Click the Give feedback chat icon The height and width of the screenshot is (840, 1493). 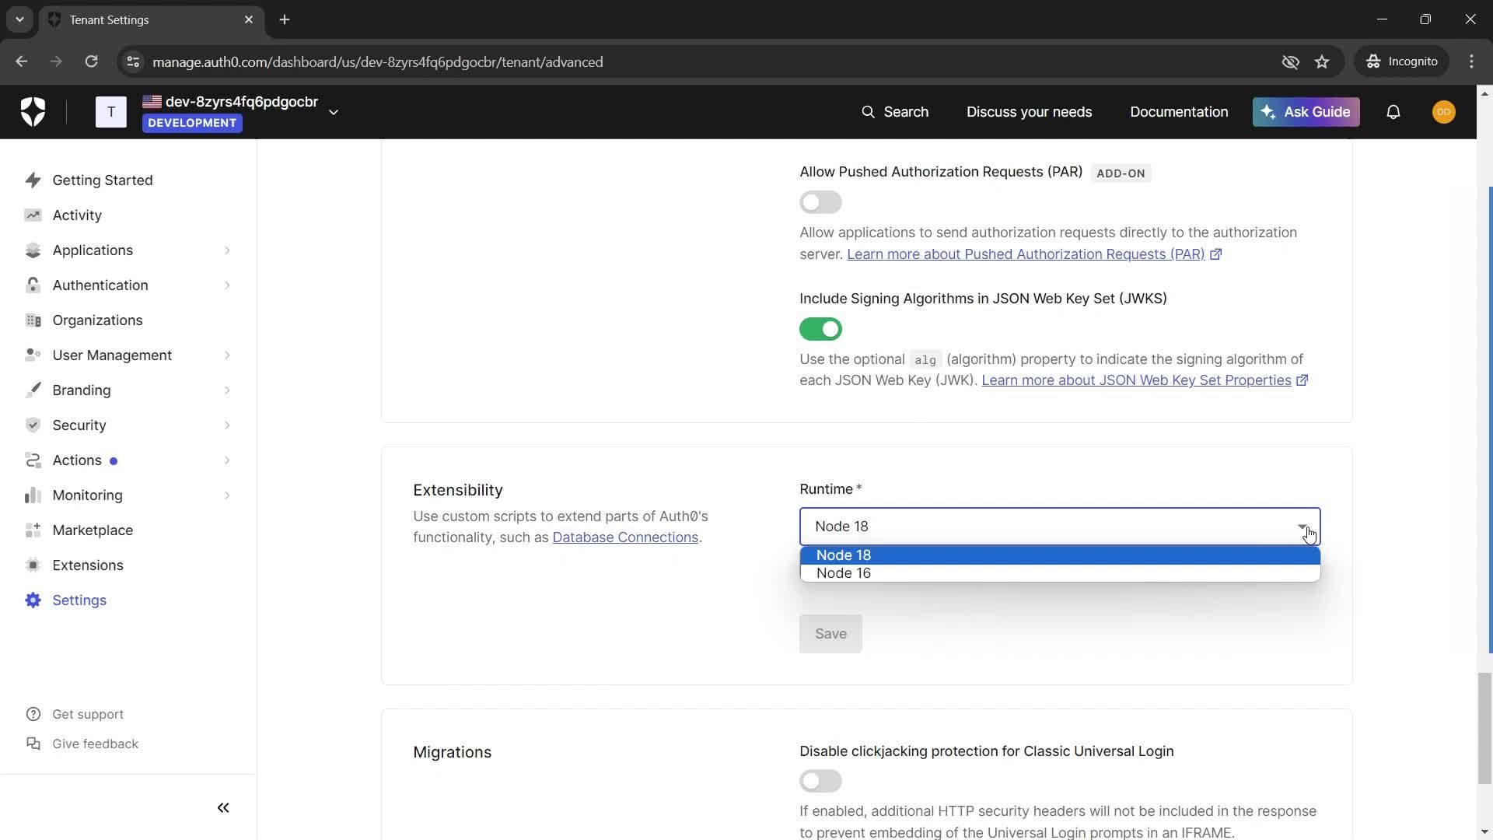pyautogui.click(x=33, y=744)
